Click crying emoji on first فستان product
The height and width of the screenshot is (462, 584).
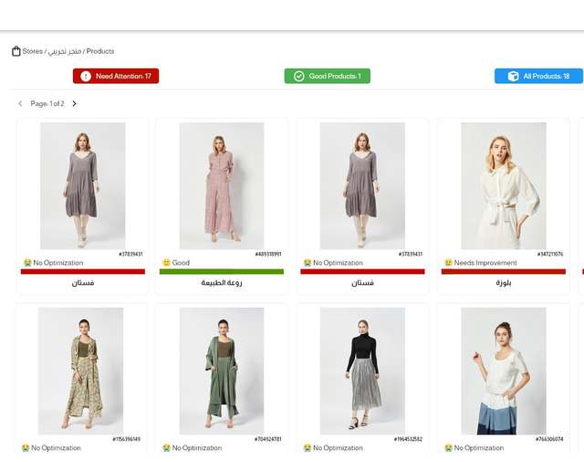[x=27, y=263]
